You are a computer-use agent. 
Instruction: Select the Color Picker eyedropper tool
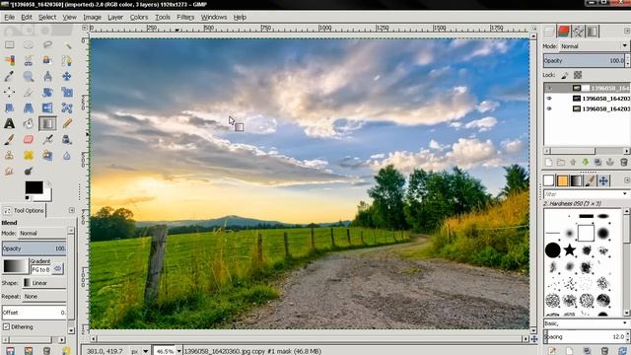[9, 76]
